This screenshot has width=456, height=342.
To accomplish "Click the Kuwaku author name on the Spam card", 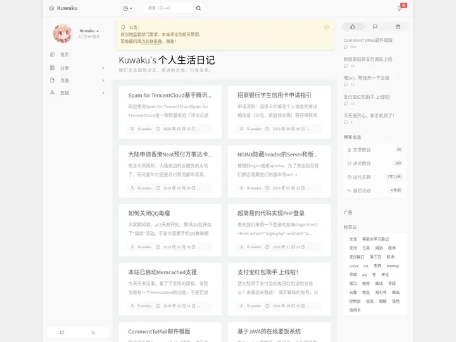I will (144, 129).
